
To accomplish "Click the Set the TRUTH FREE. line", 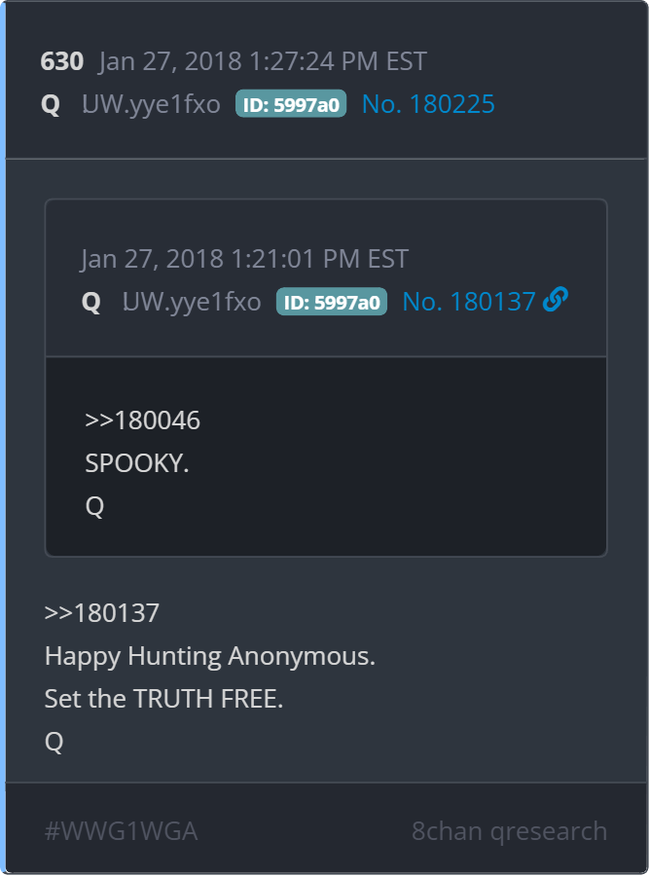I will (163, 698).
